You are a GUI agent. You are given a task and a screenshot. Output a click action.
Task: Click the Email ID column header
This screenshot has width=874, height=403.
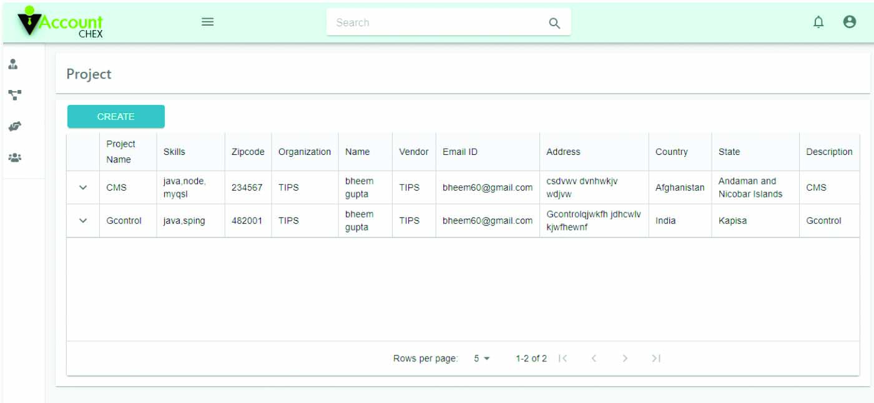(460, 152)
